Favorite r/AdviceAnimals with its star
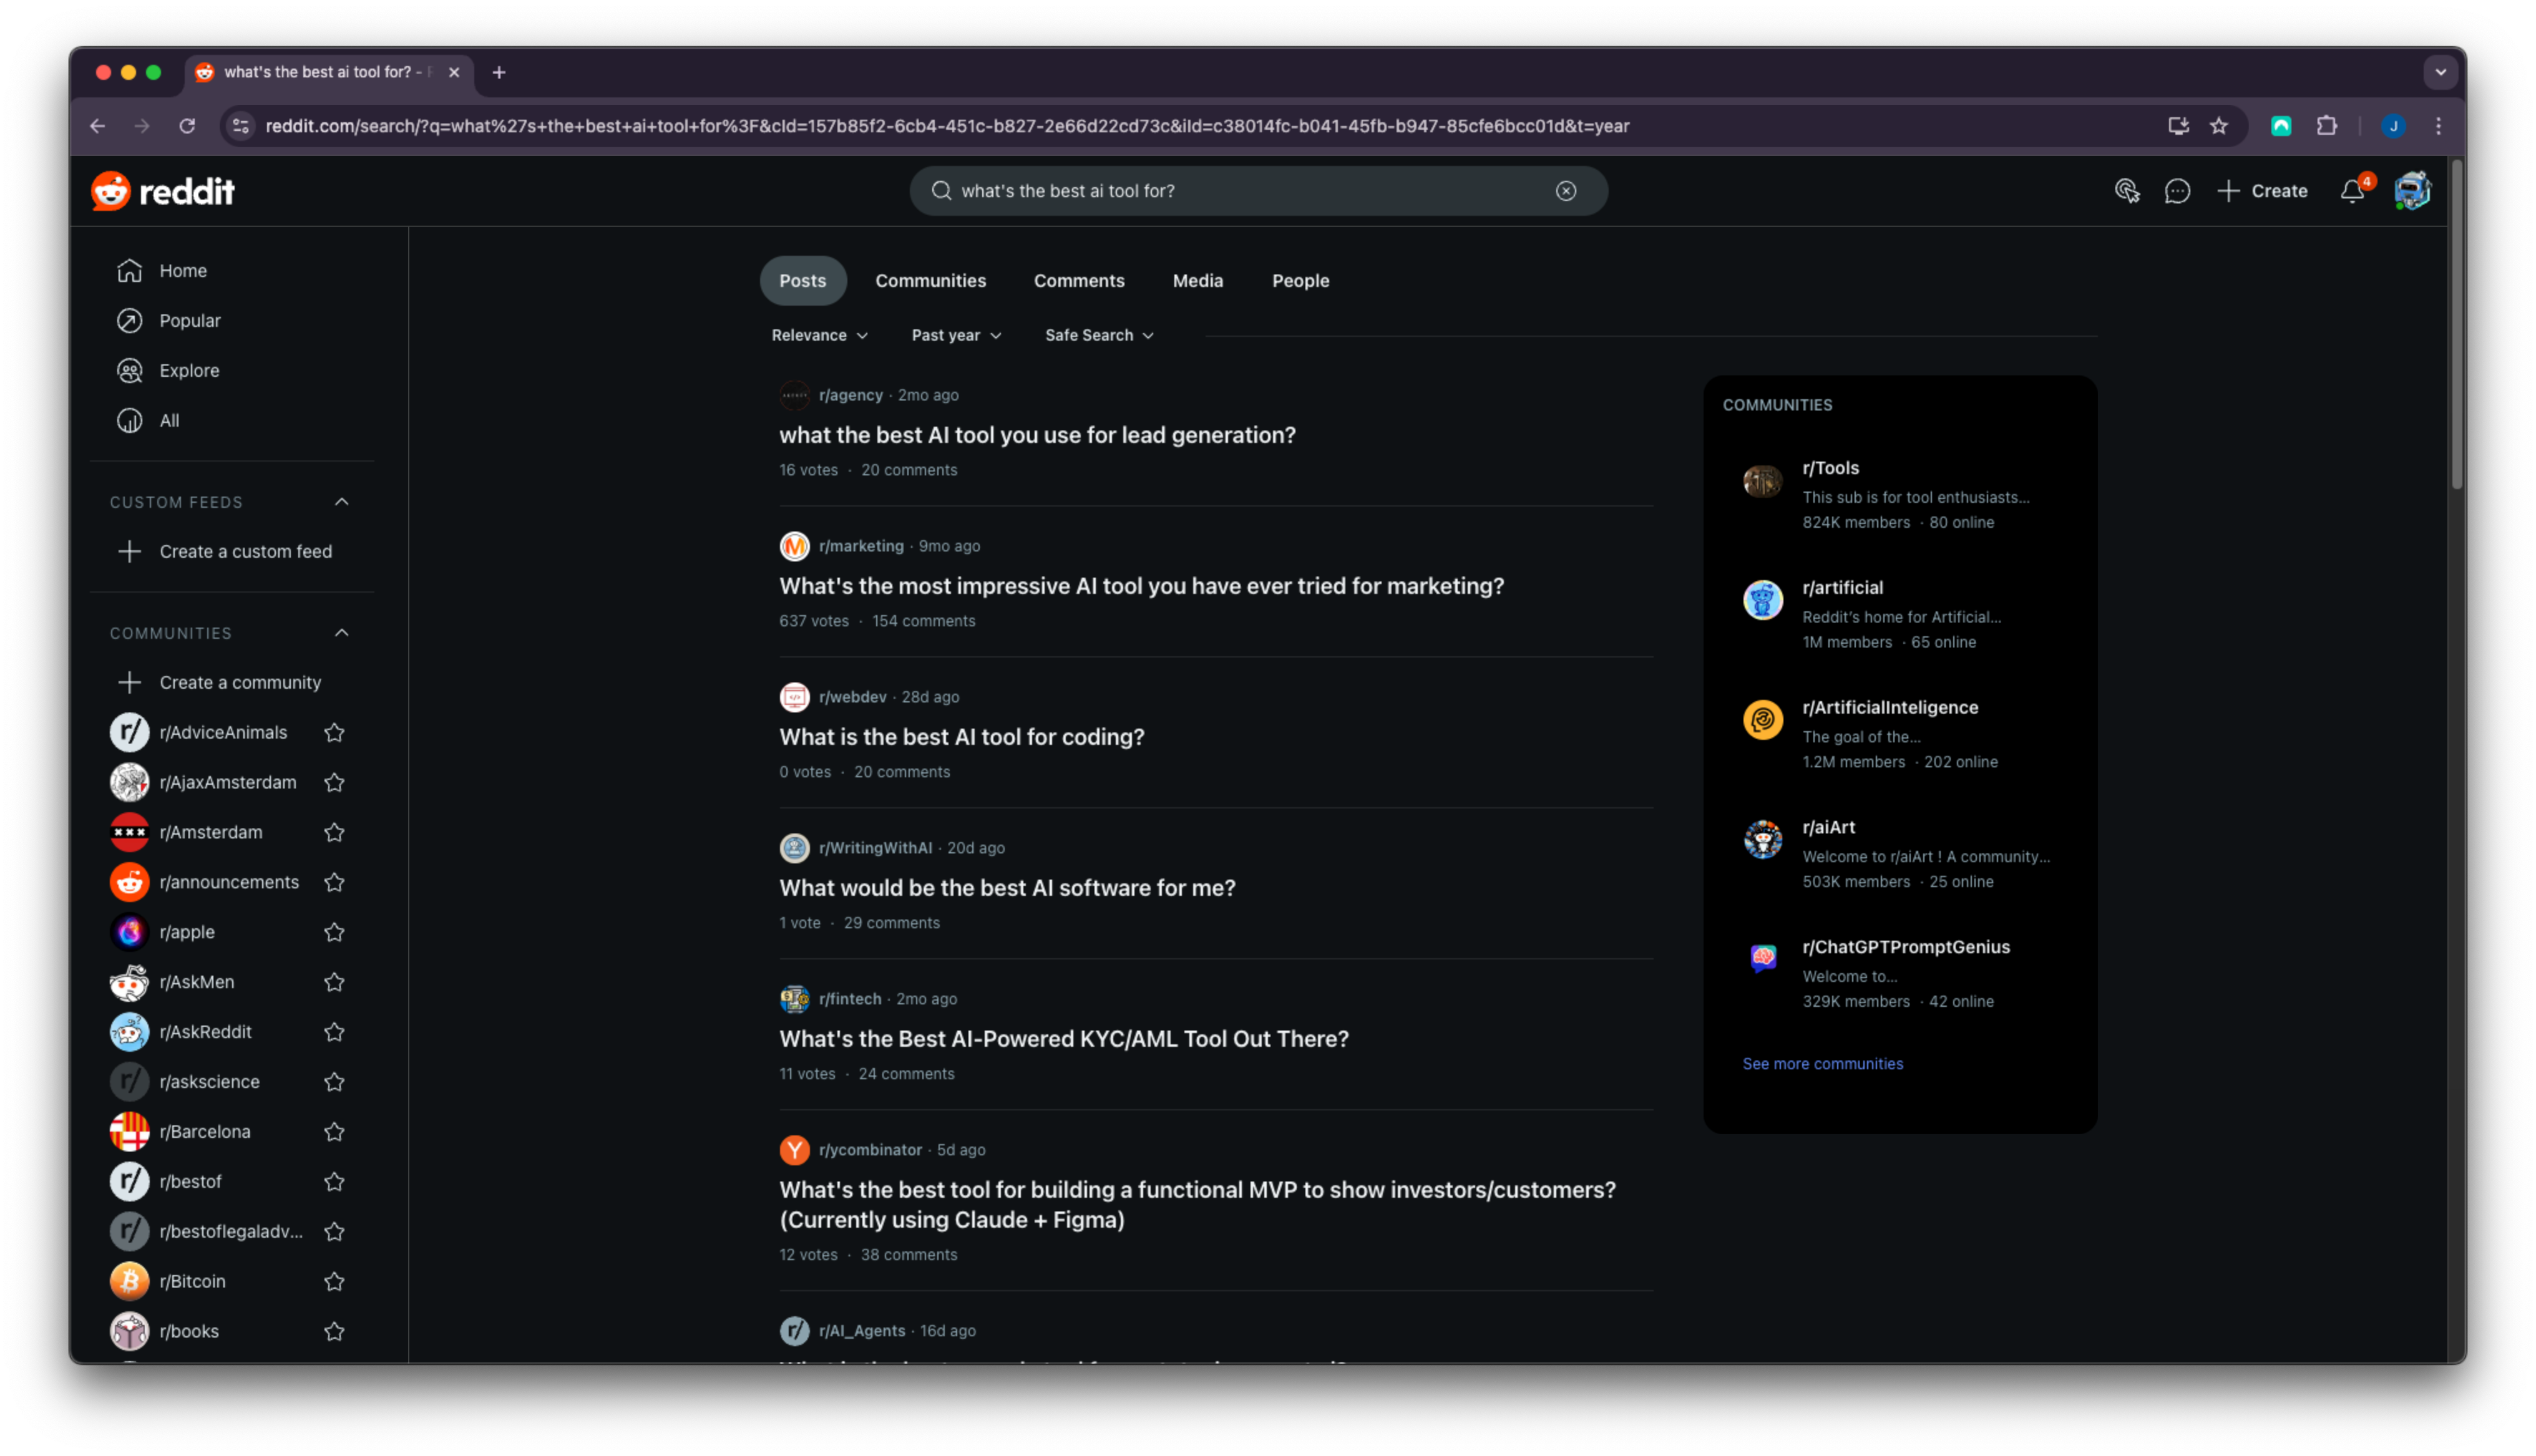Image resolution: width=2536 pixels, height=1456 pixels. [x=334, y=733]
